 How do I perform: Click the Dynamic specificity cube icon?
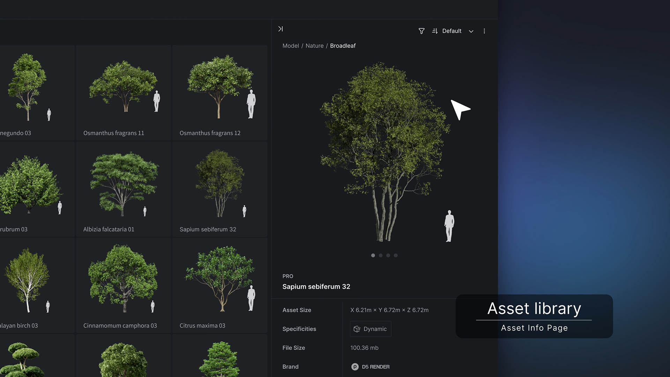pos(357,329)
